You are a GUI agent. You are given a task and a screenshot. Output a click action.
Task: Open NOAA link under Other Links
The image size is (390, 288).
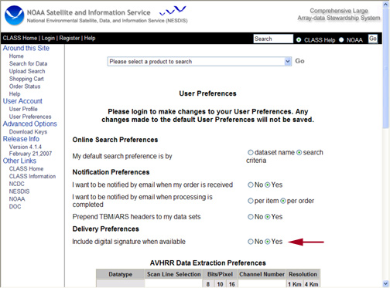pos(17,199)
